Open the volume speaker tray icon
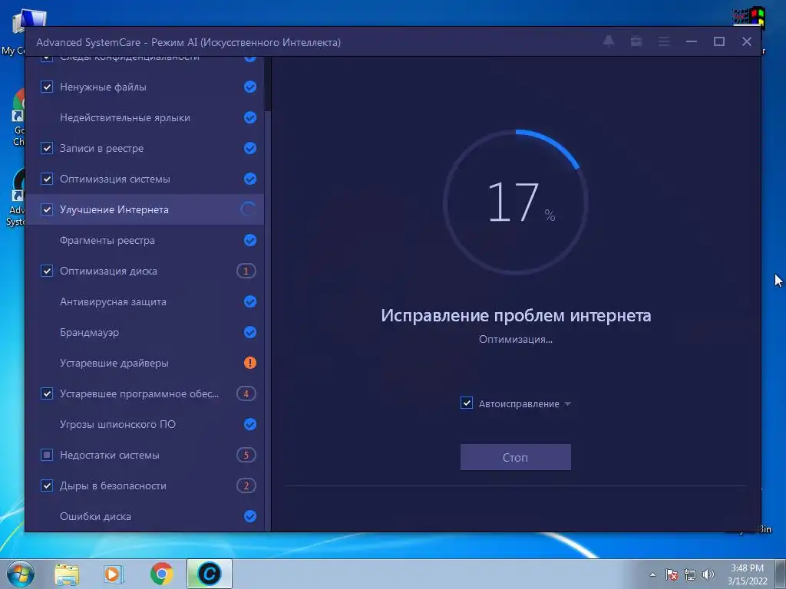The image size is (786, 589). [x=708, y=574]
